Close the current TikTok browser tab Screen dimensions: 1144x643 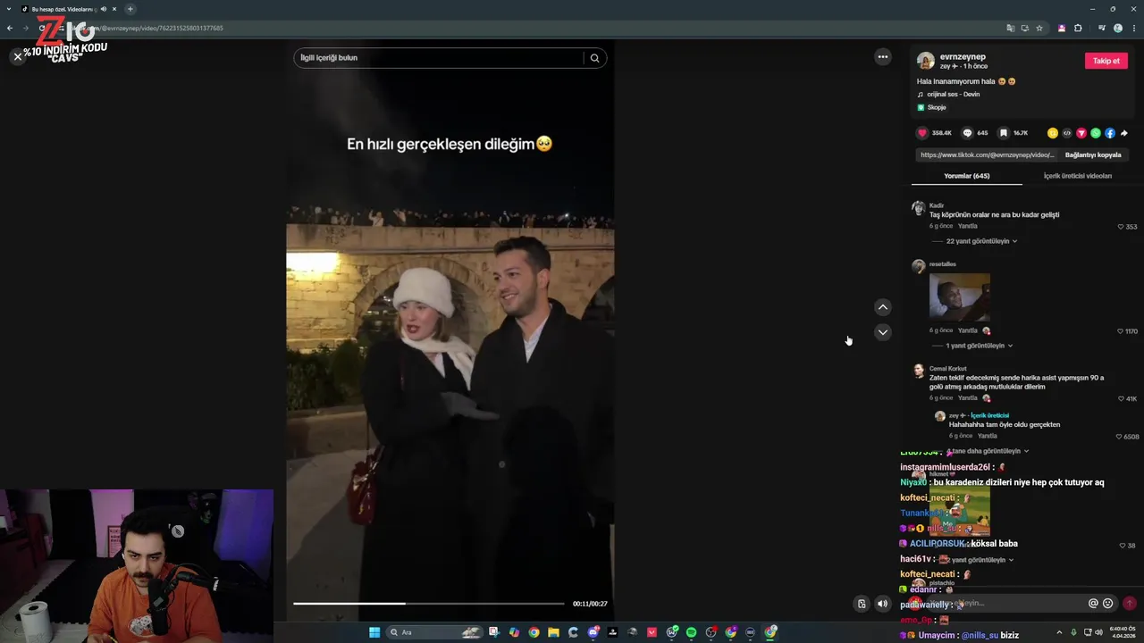114,9
